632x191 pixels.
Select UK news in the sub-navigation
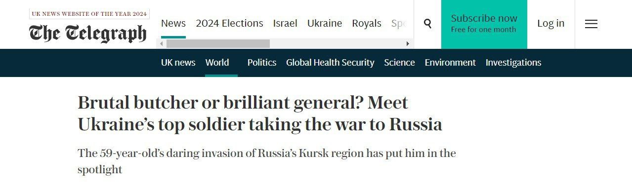[178, 63]
